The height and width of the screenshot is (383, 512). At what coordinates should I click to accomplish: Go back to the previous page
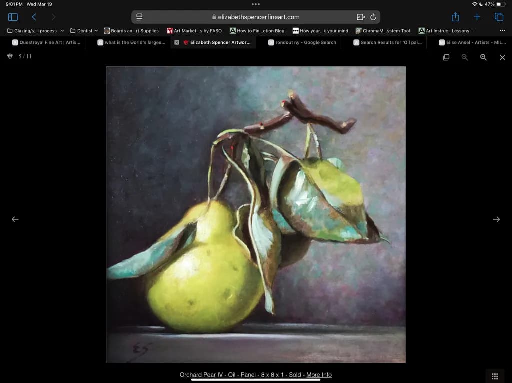pyautogui.click(x=34, y=17)
